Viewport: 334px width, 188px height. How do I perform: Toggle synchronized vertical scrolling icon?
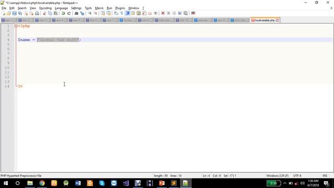[103, 13]
